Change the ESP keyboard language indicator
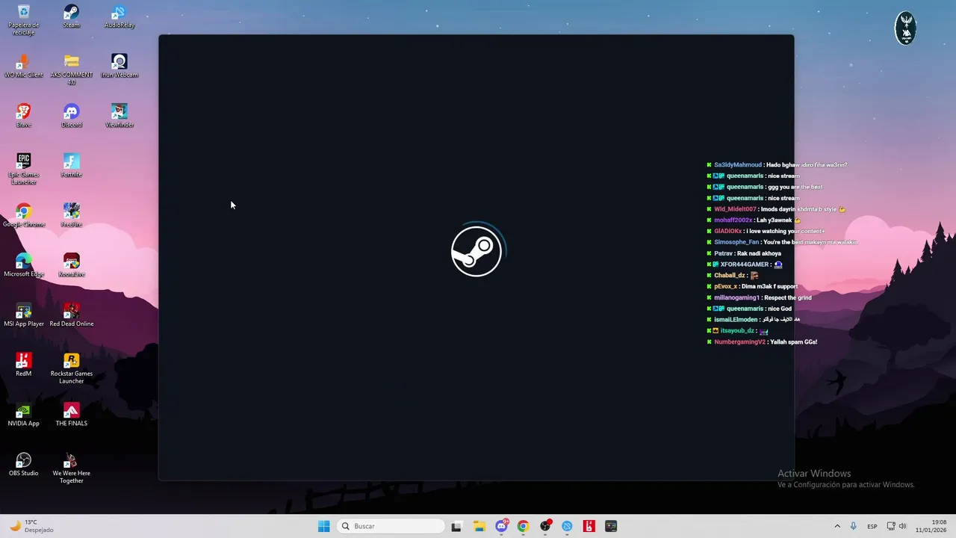Viewport: 956px width, 538px height. pos(872,526)
